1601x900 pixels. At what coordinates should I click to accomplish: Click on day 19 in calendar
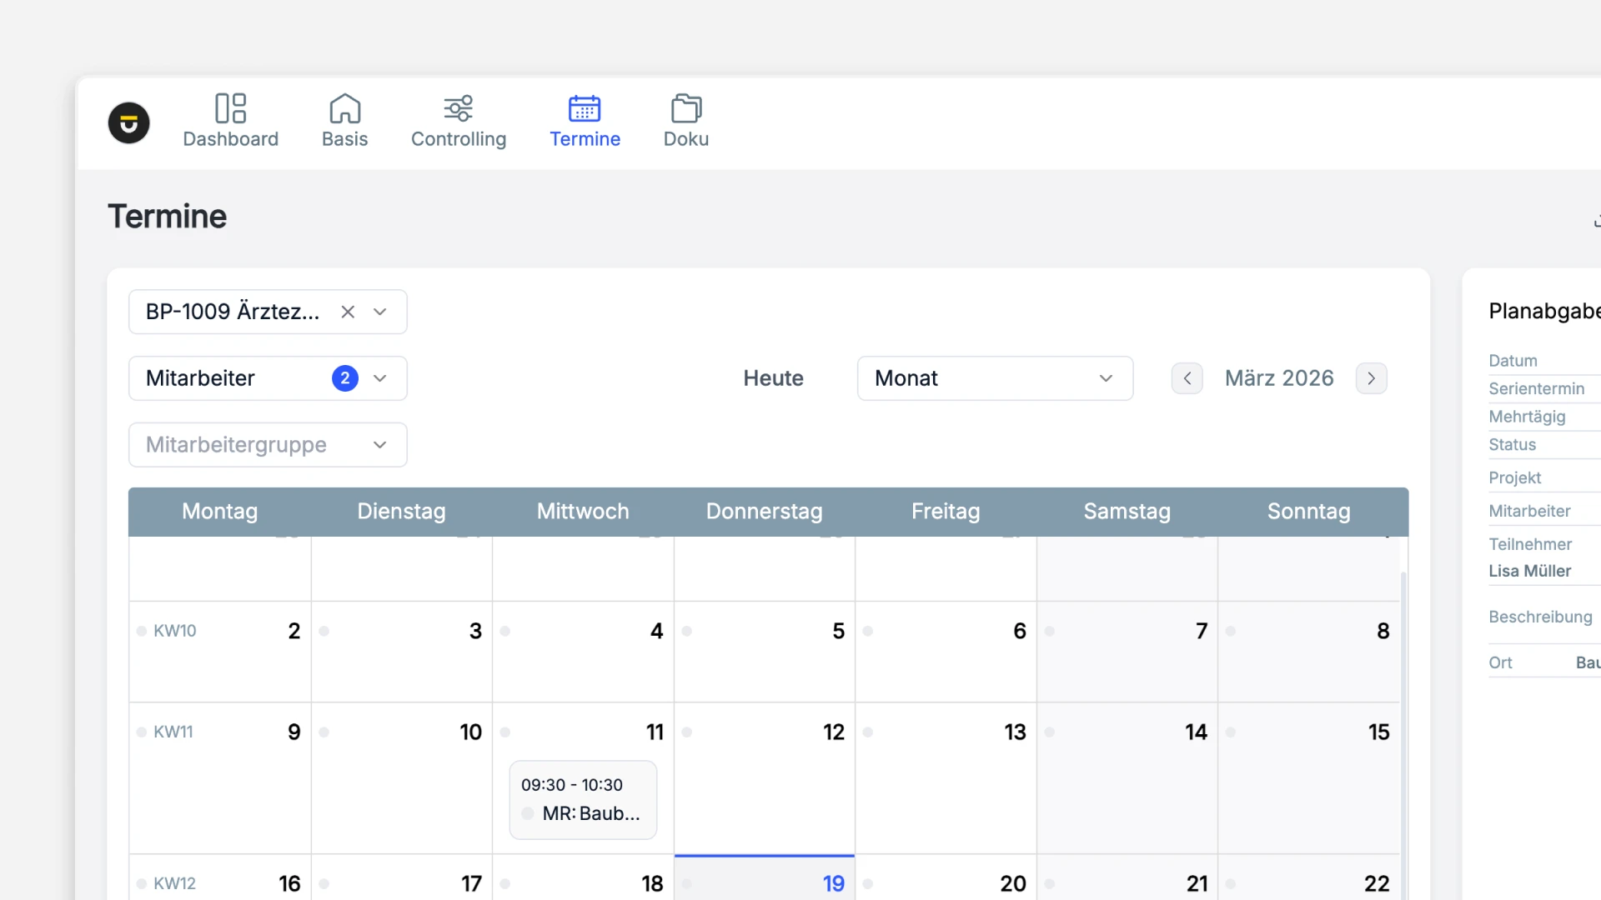pos(833,883)
